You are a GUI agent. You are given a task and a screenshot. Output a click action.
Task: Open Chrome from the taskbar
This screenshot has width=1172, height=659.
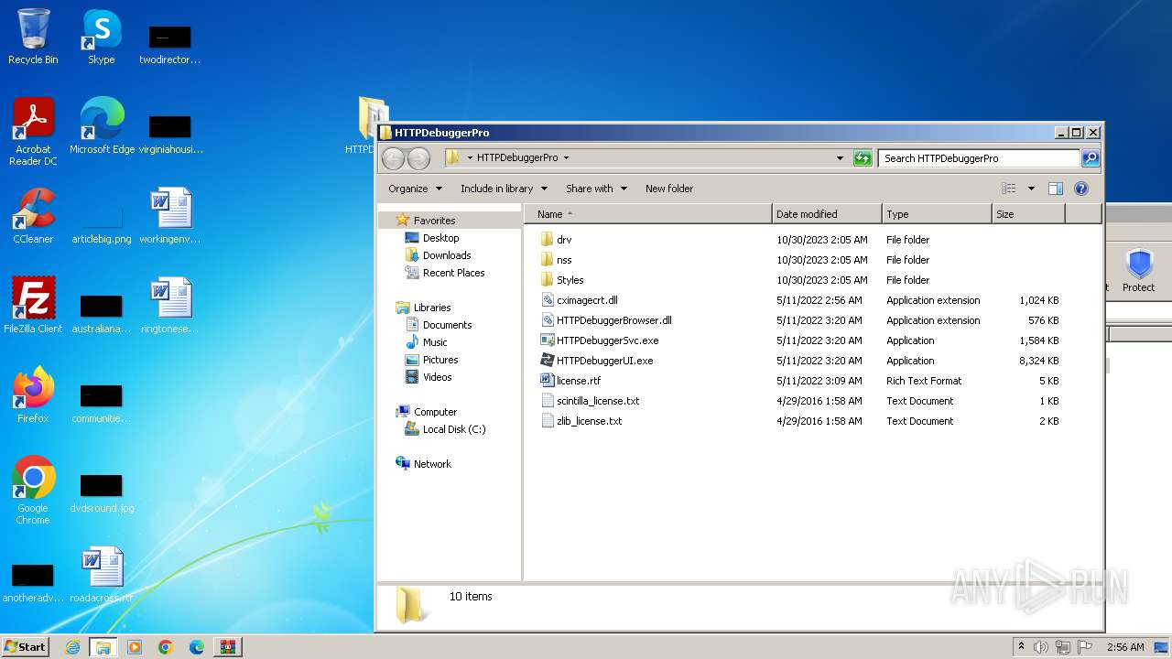(165, 647)
